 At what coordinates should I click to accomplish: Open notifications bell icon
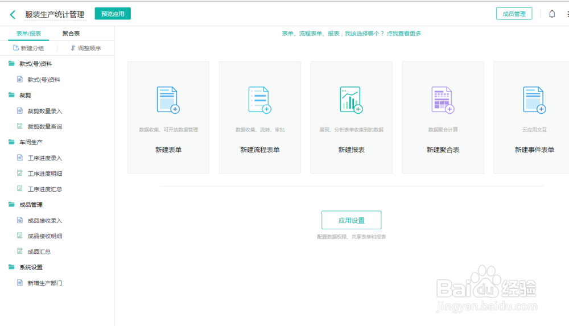pos(552,14)
